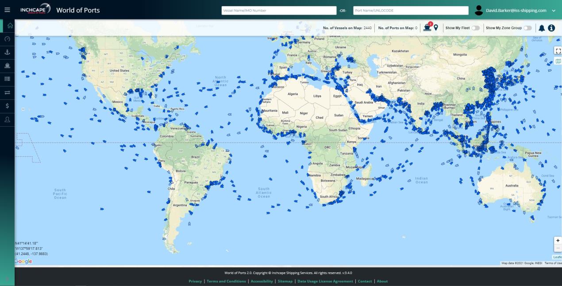
Task: Click the Mexico label on the map
Action: pyautogui.click(x=117, y=102)
